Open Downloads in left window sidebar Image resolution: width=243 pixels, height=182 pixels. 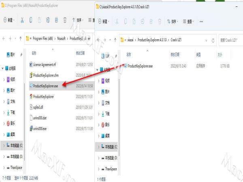11,112
